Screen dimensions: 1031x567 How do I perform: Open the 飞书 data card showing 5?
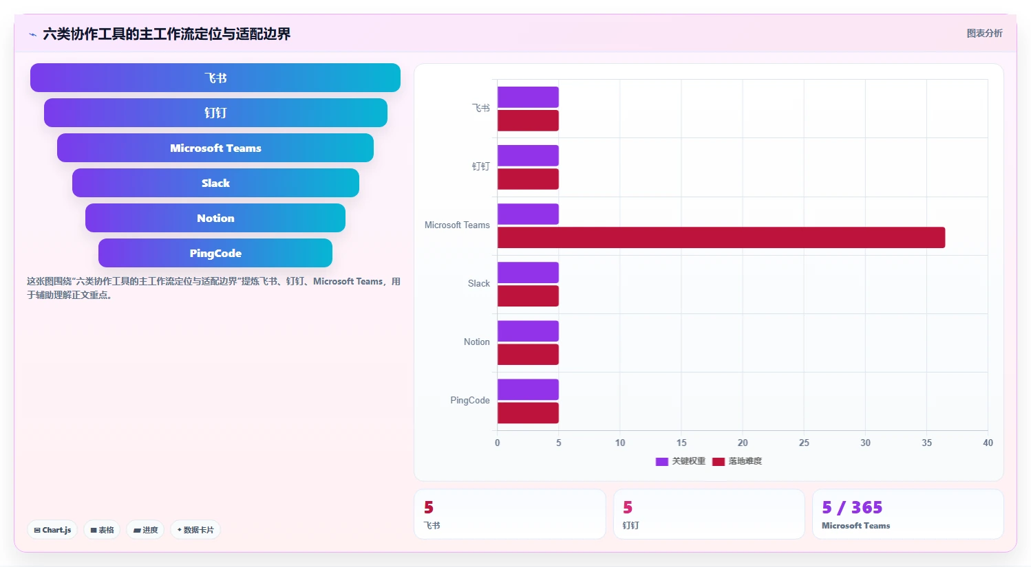(510, 514)
